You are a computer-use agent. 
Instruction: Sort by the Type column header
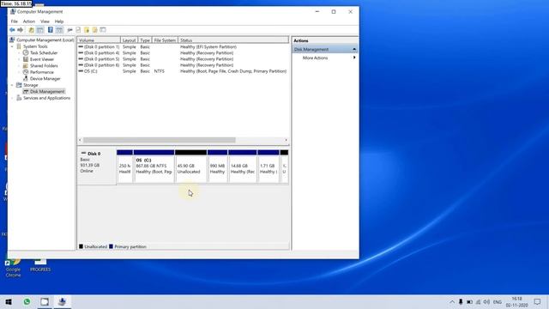pos(145,40)
